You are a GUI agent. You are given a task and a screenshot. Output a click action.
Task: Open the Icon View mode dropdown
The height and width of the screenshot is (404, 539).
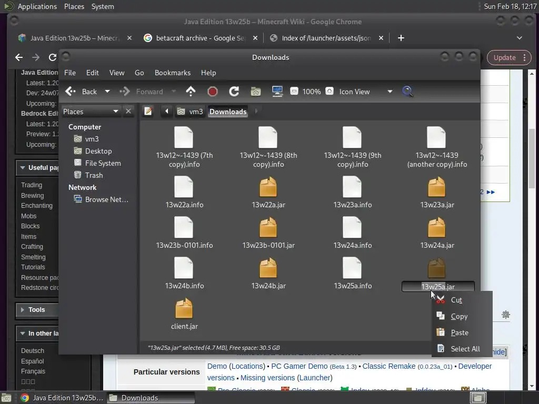pyautogui.click(x=390, y=92)
